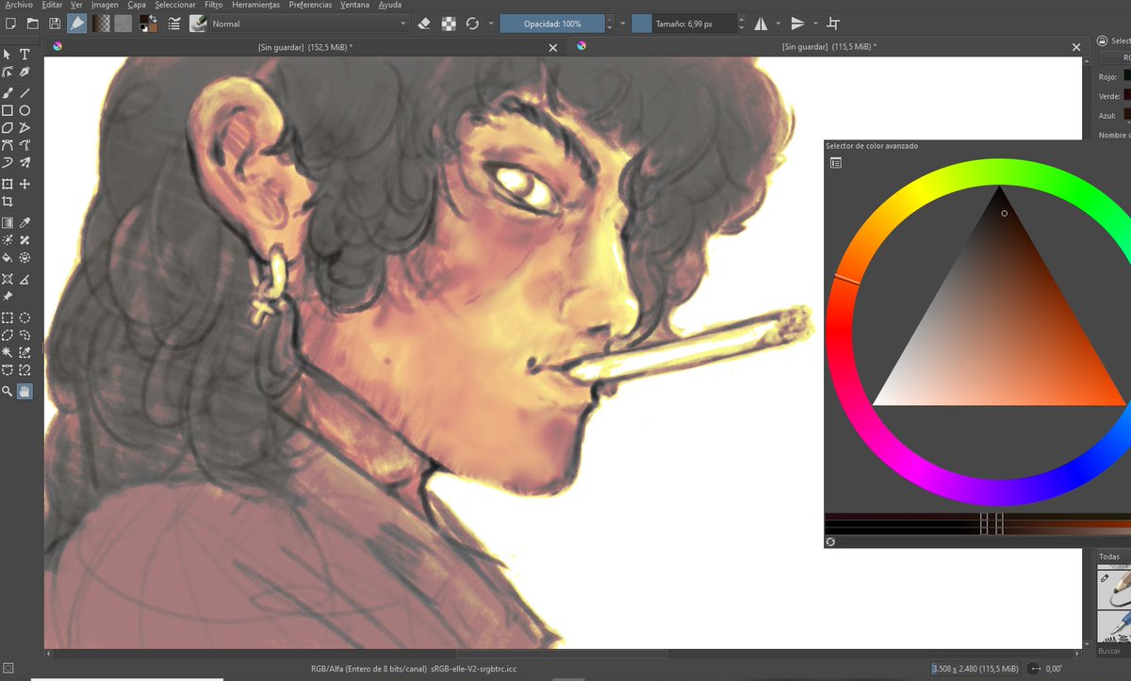Select the Contiguous Selection magic wand tool
Viewport: 1131px width, 681px height.
[8, 351]
